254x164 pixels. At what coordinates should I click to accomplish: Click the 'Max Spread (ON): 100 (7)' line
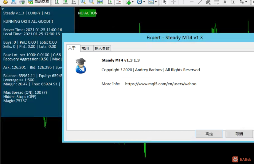point(25,92)
